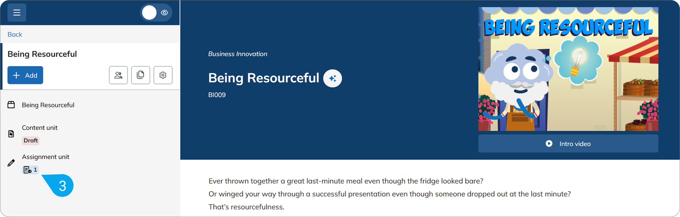The height and width of the screenshot is (217, 680).
Task: Click the AI sparkle icon beside title
Action: tap(333, 78)
